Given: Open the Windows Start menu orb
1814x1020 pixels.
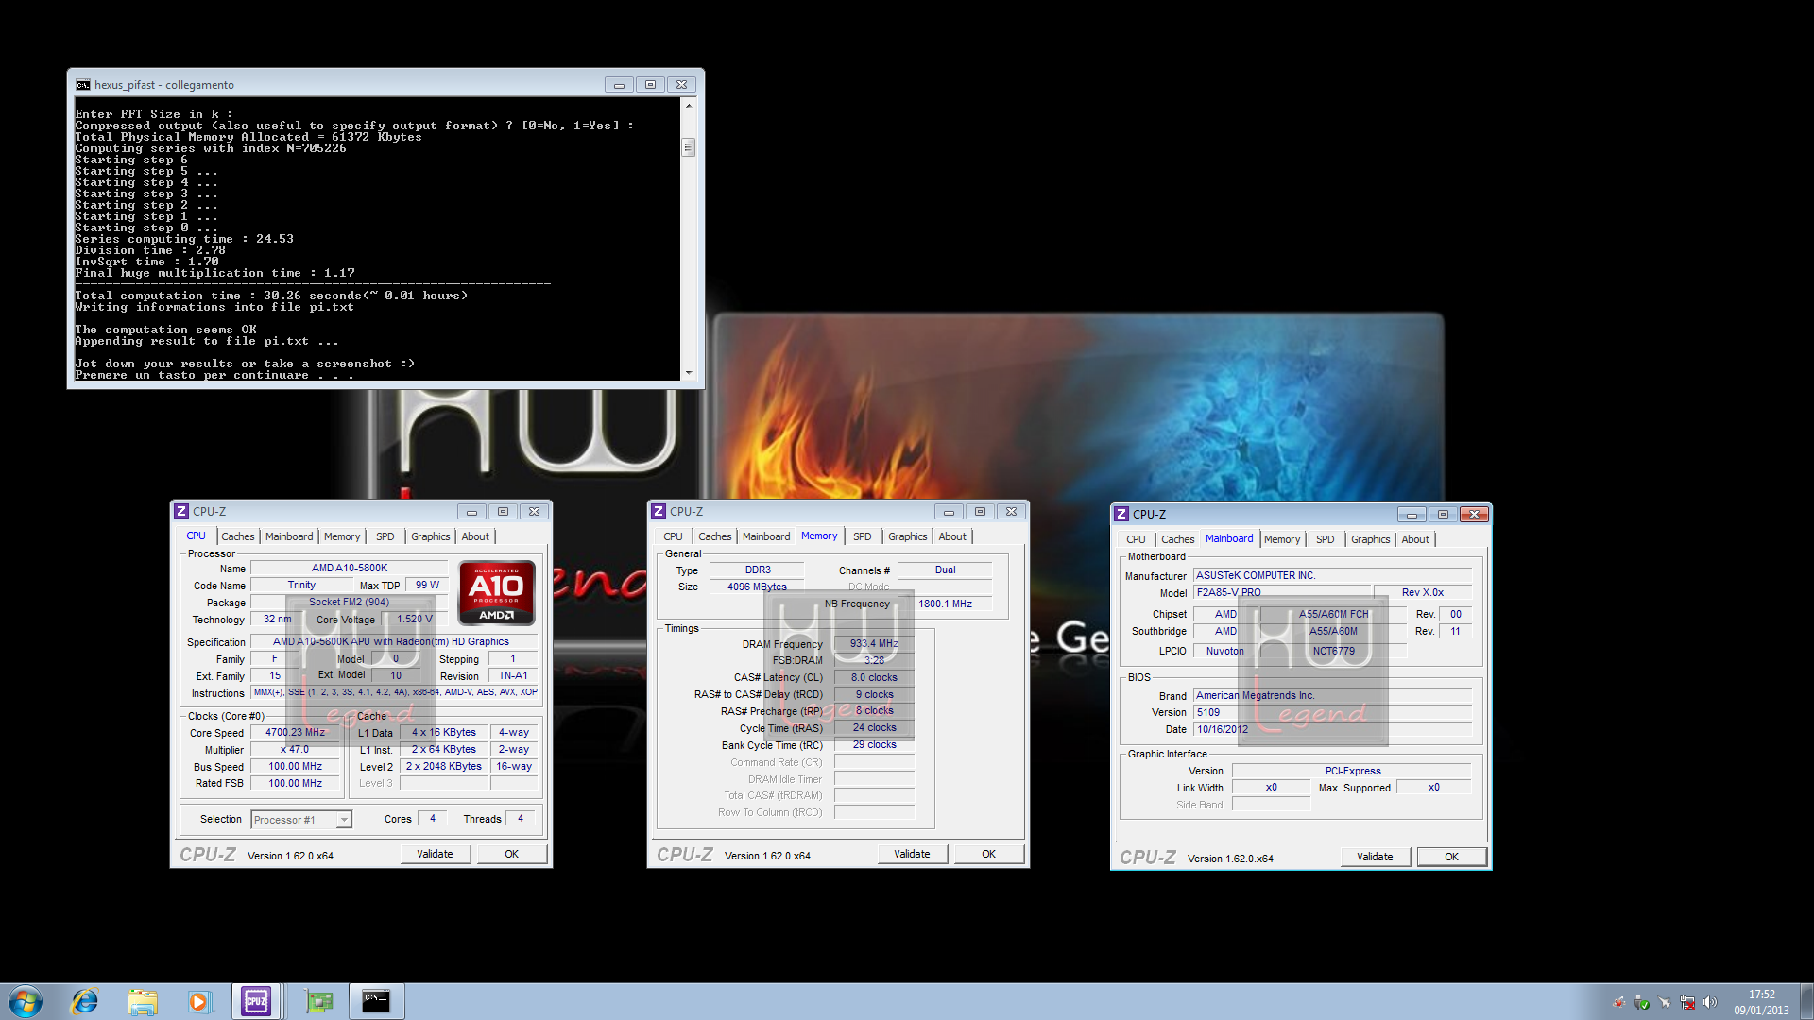Looking at the screenshot, I should point(26,1001).
